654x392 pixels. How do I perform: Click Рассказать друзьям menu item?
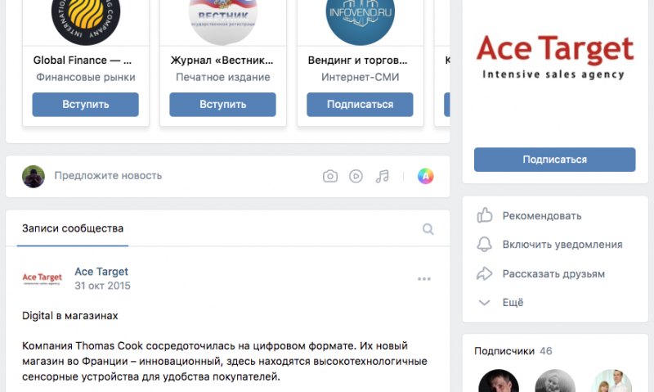(x=553, y=274)
